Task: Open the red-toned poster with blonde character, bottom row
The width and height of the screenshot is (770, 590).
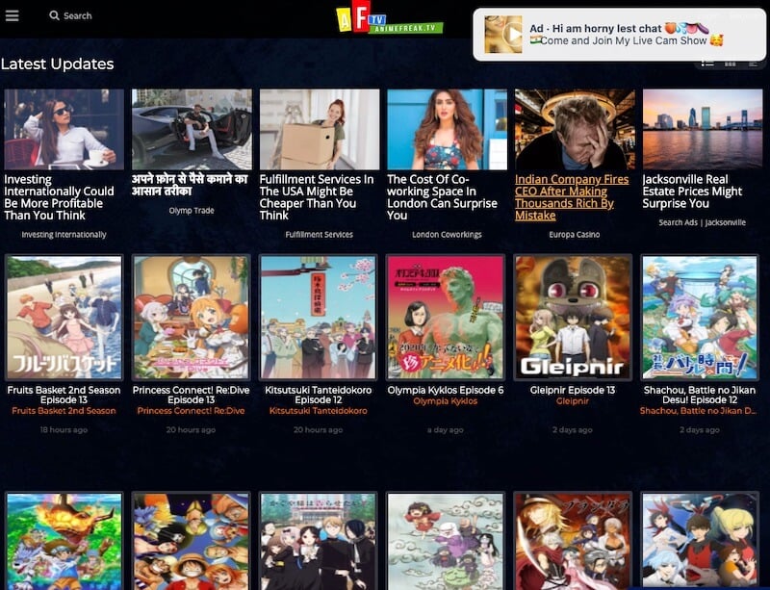Action: [x=573, y=541]
